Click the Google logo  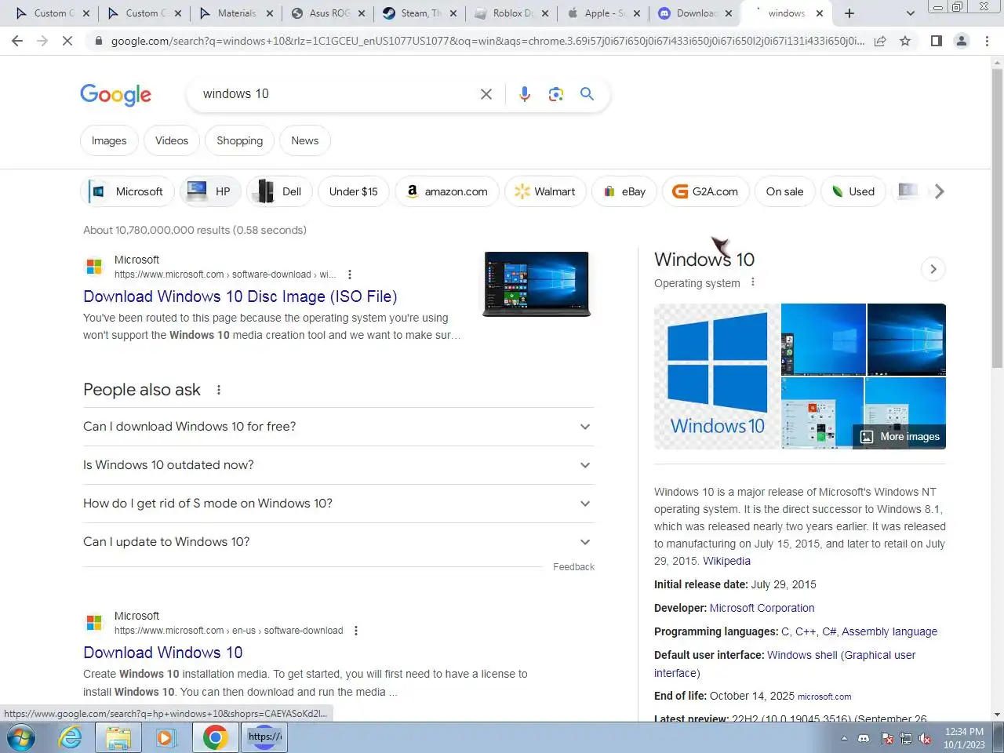pos(115,95)
